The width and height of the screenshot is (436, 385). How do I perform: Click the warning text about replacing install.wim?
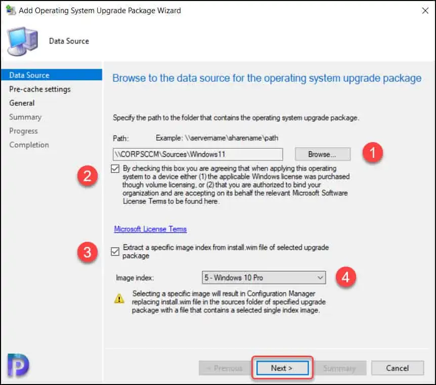click(229, 302)
